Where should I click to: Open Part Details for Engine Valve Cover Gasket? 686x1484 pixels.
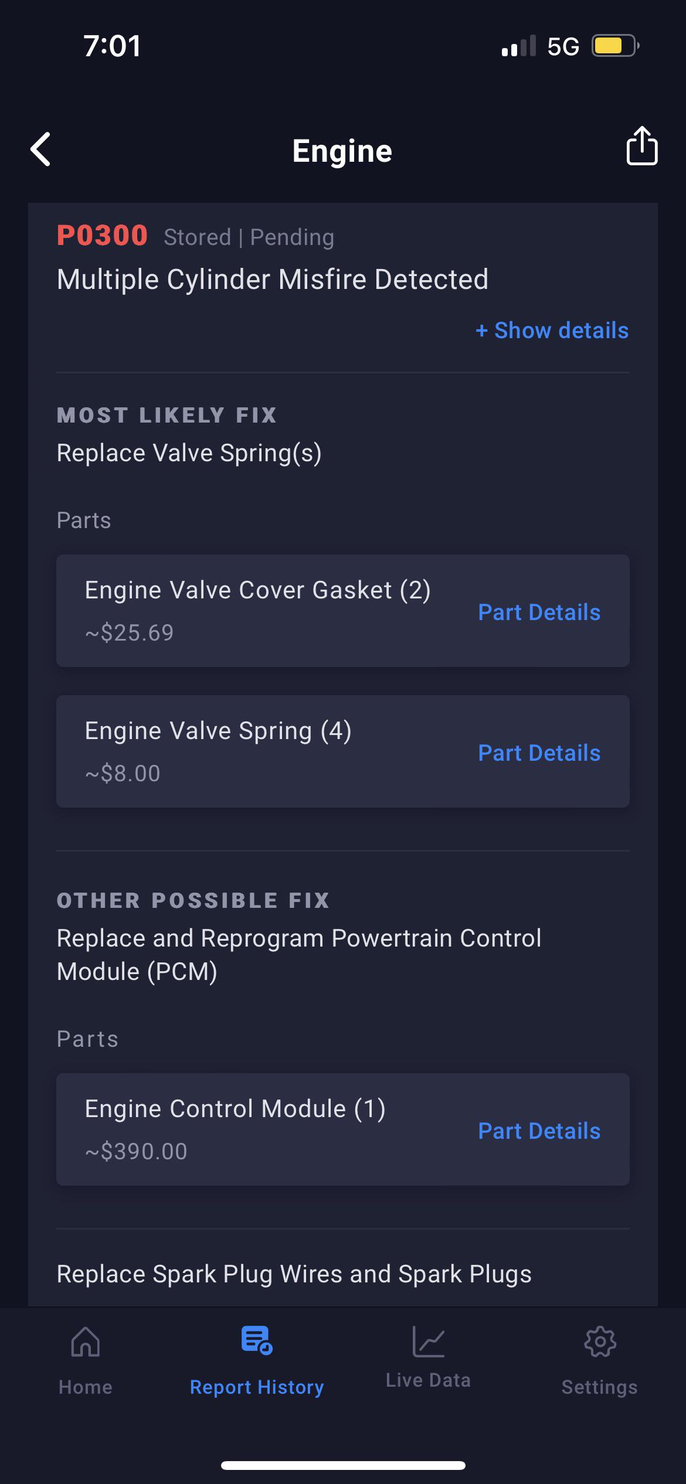[539, 612]
